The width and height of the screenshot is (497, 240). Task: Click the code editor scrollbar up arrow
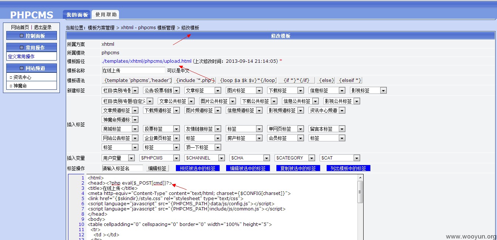[360, 178]
